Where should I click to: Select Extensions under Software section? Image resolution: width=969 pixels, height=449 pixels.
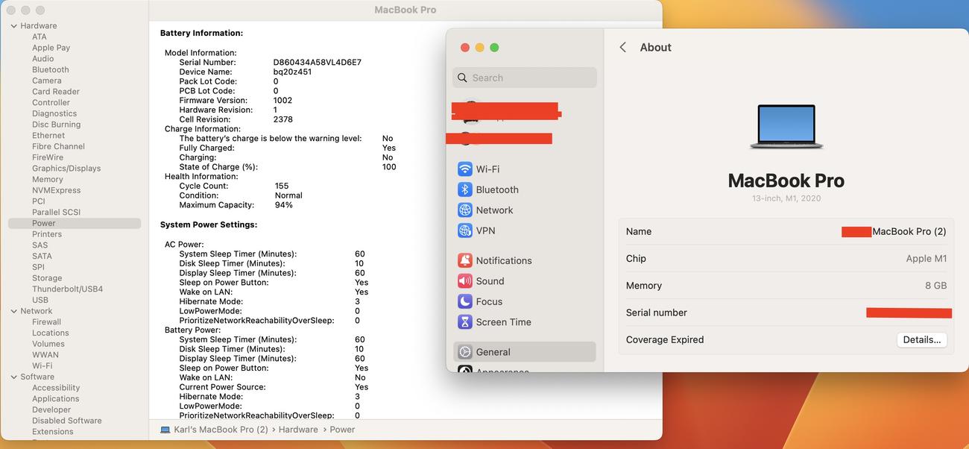coord(53,432)
